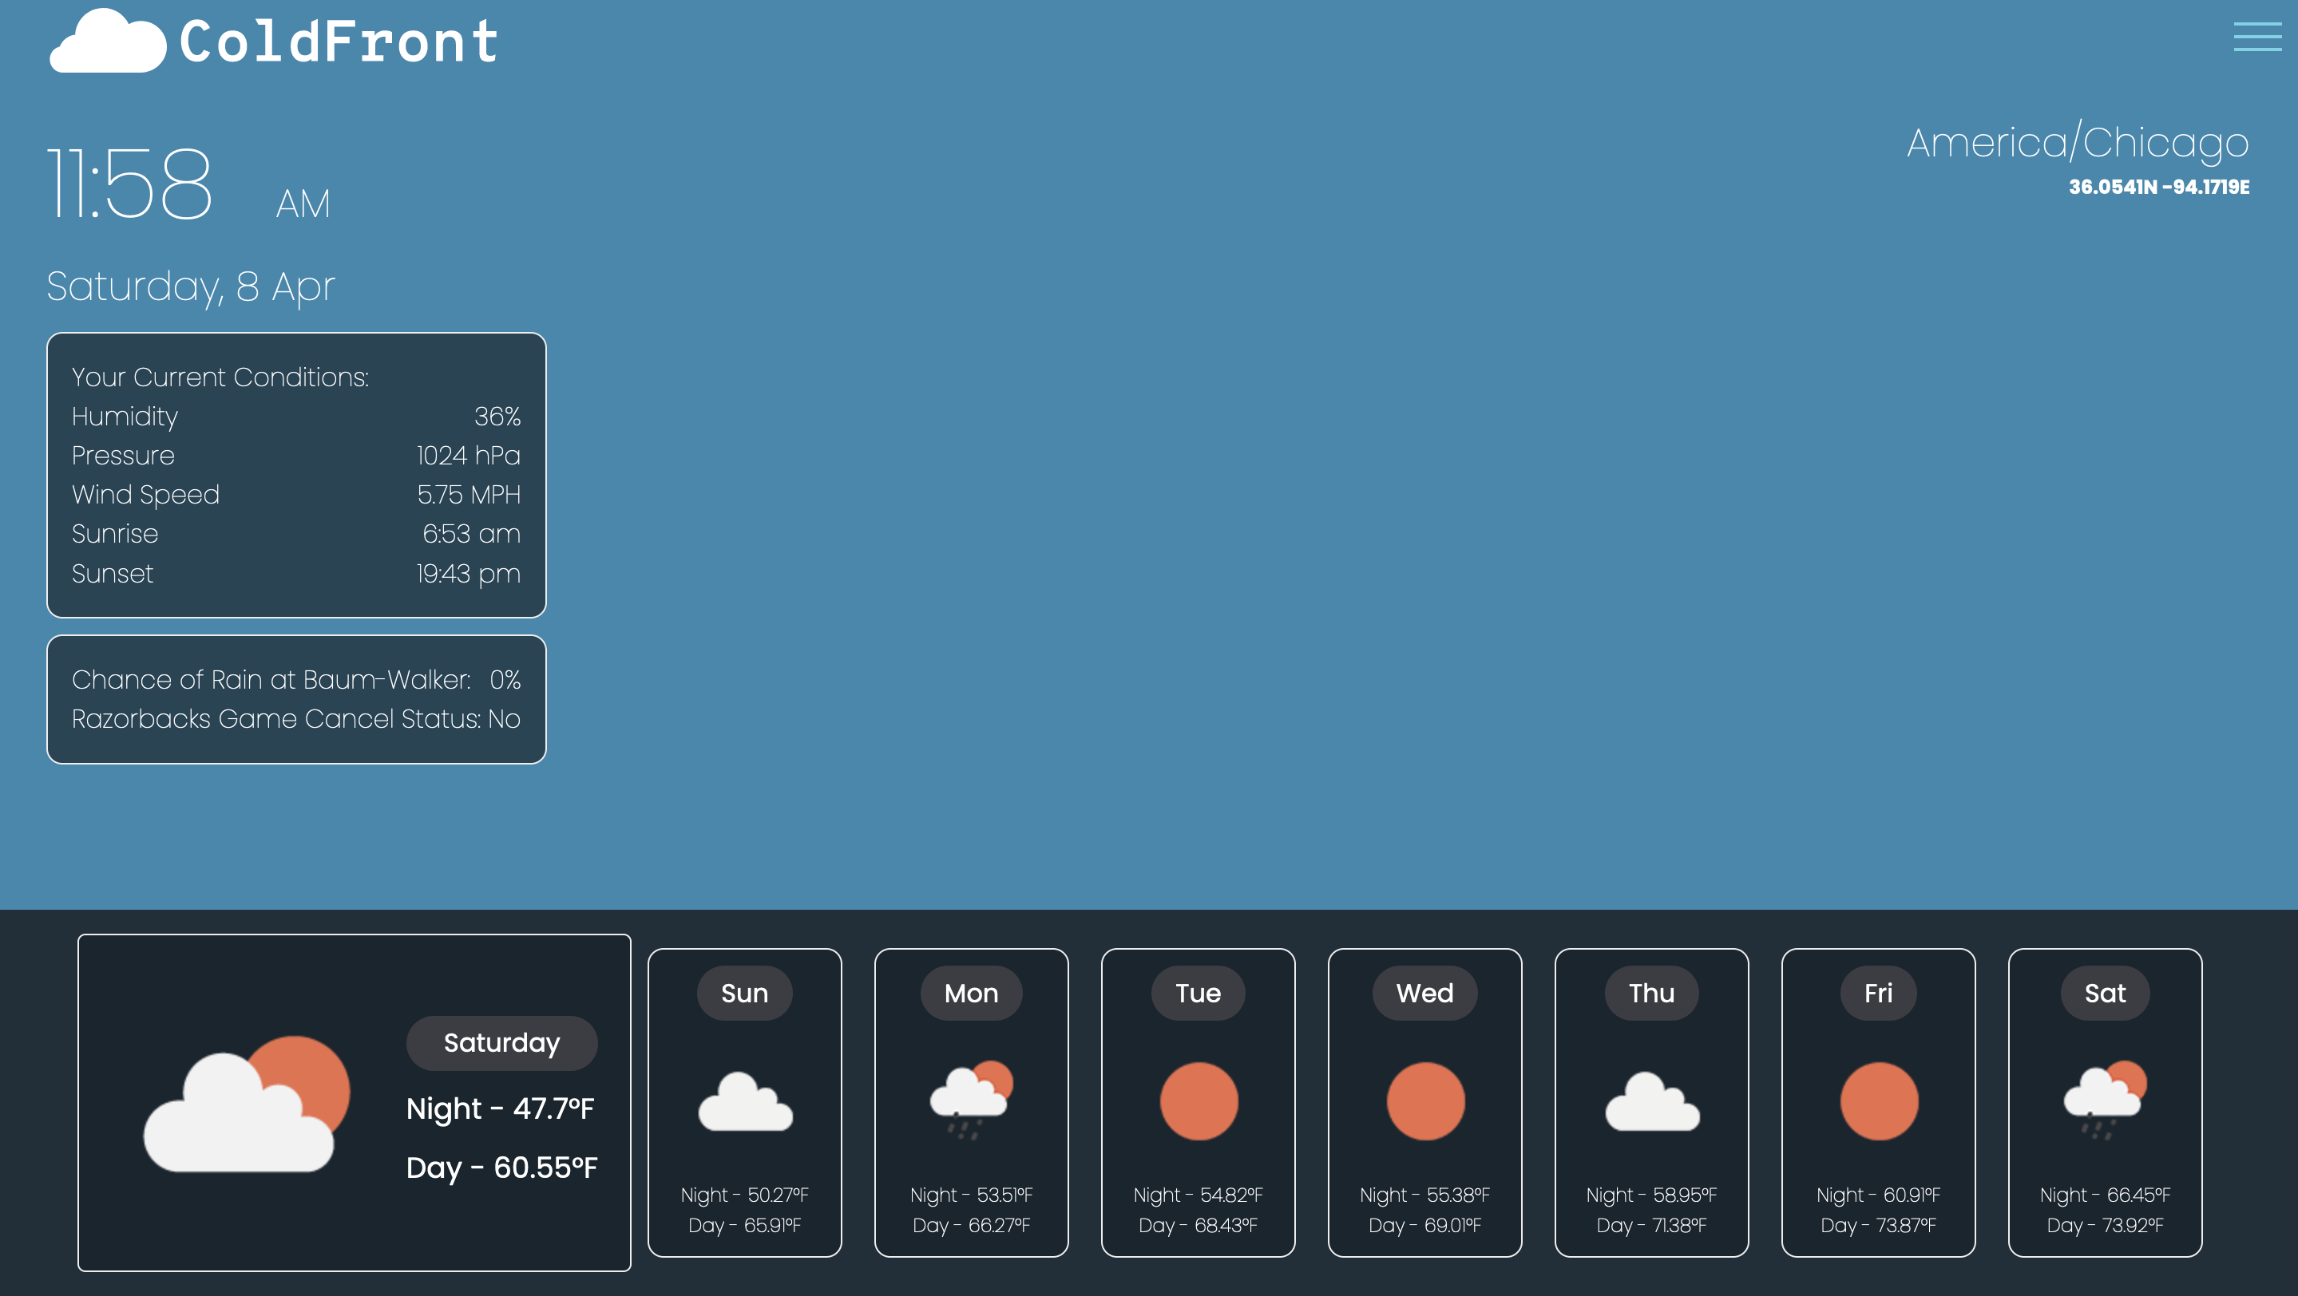Click the 11:58 clock display

click(x=130, y=184)
